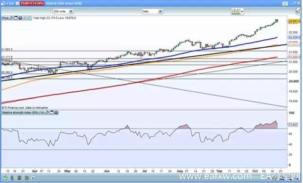Click the red price change badge in title bar

click(32, 3)
